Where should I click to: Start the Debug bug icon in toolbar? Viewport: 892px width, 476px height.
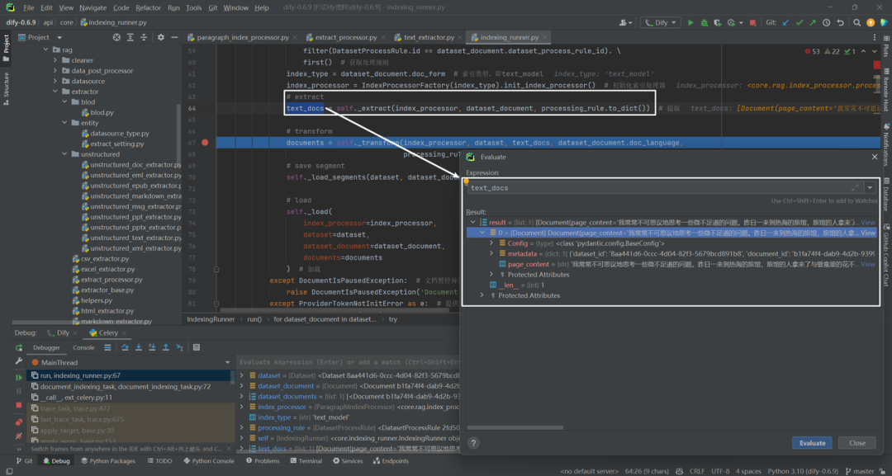coord(705,23)
